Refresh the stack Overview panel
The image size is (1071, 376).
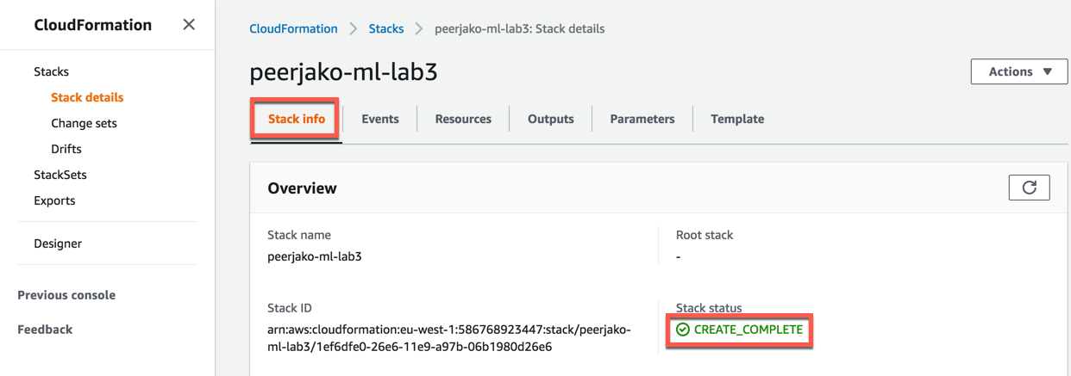pos(1029,188)
